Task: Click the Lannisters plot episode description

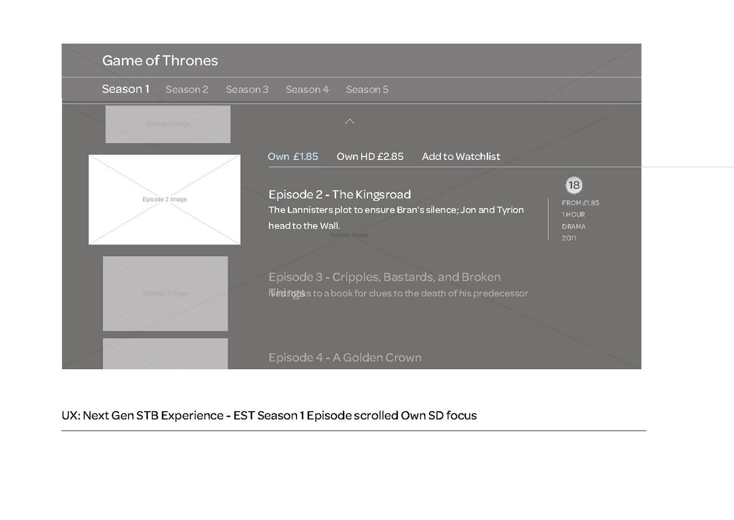Action: 396,218
